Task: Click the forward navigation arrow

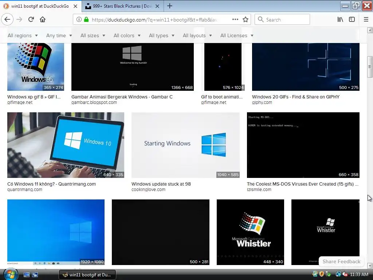Action: (19, 20)
